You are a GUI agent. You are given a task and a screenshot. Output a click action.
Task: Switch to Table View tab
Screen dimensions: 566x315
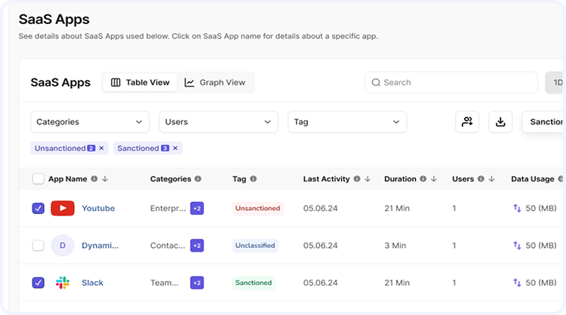140,83
